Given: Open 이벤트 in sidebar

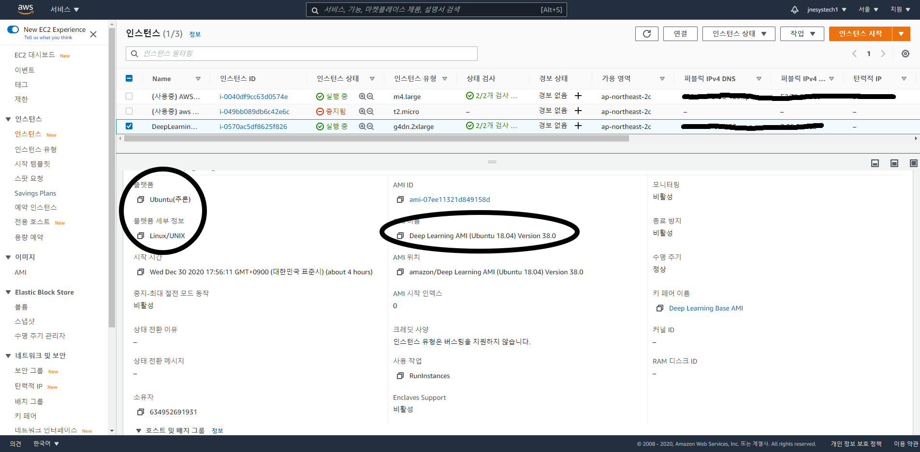Looking at the screenshot, I should (x=25, y=70).
